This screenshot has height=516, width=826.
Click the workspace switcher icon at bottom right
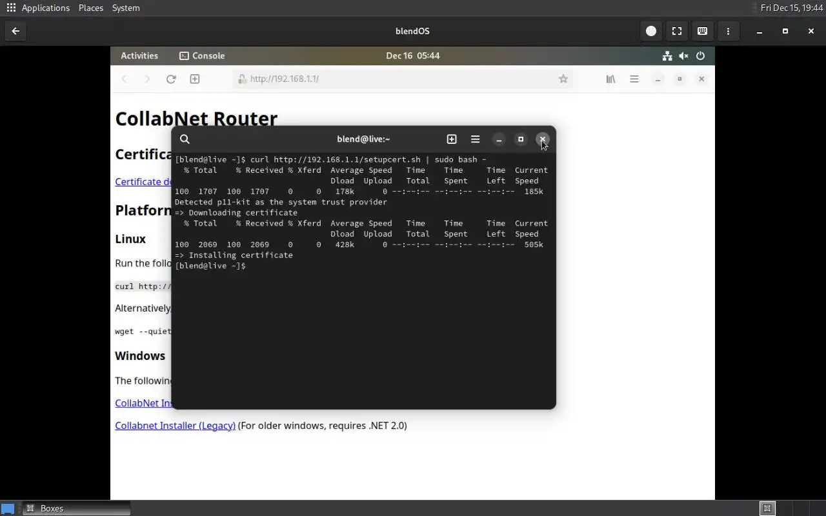tap(767, 508)
